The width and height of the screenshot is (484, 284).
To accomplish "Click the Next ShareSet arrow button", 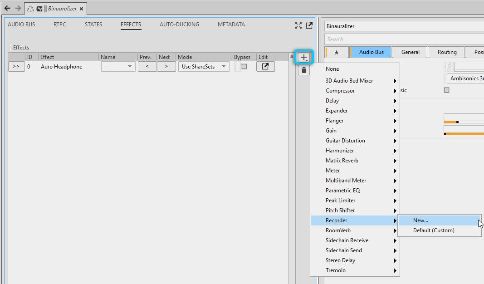I will [x=166, y=67].
